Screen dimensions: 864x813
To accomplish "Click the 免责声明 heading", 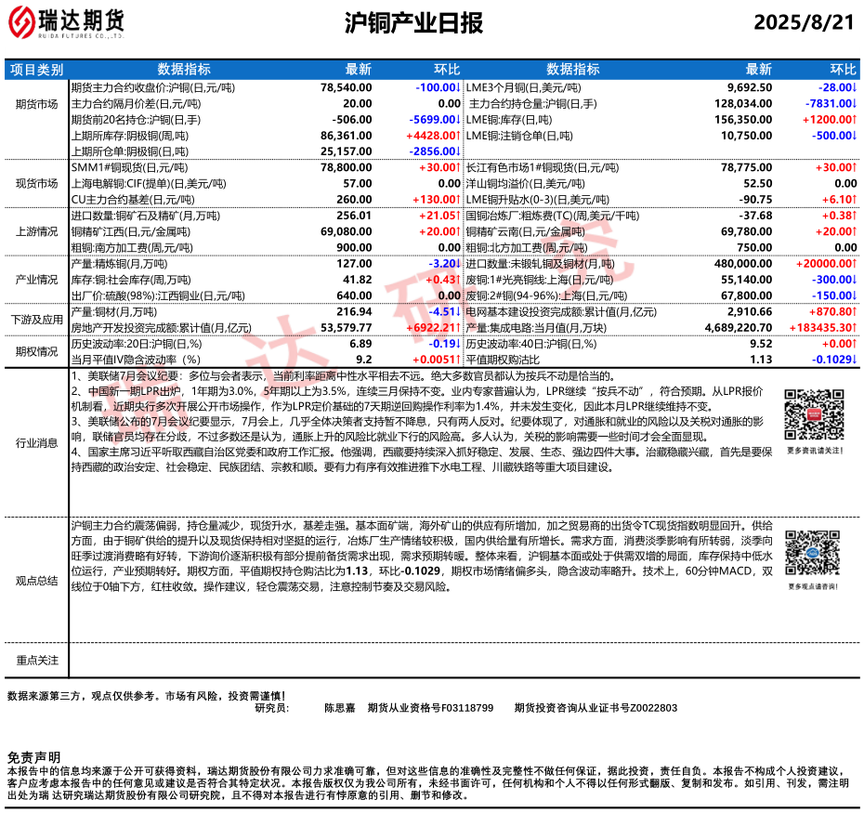I will [33, 758].
